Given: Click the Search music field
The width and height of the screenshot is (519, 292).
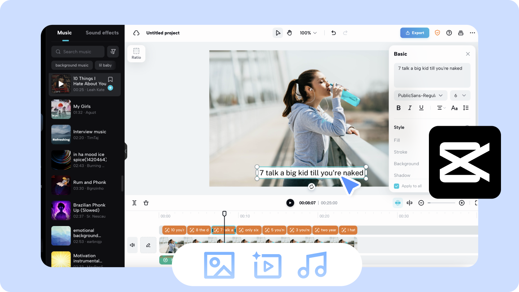Looking at the screenshot, I should pyautogui.click(x=78, y=52).
